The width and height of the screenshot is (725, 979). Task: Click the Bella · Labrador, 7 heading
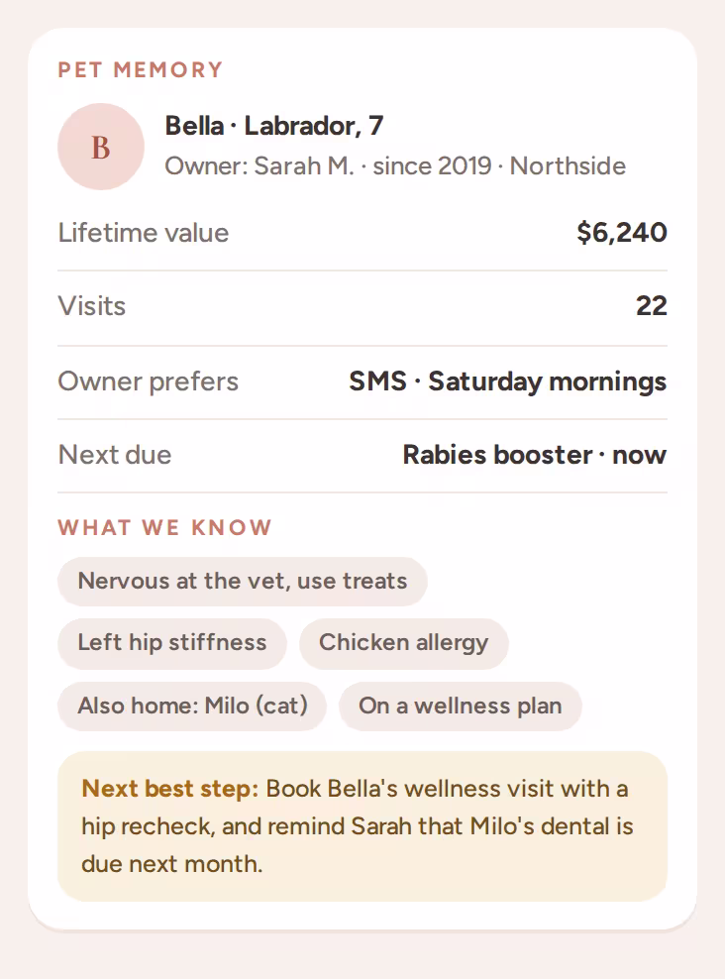274,126
